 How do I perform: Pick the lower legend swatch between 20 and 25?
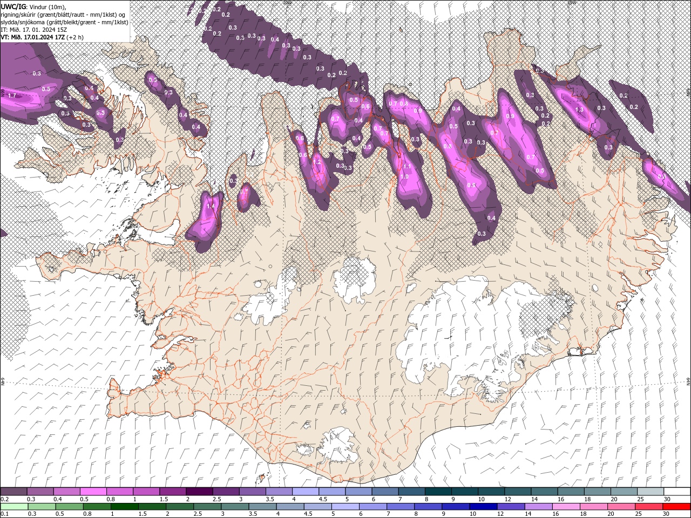click(x=621, y=507)
